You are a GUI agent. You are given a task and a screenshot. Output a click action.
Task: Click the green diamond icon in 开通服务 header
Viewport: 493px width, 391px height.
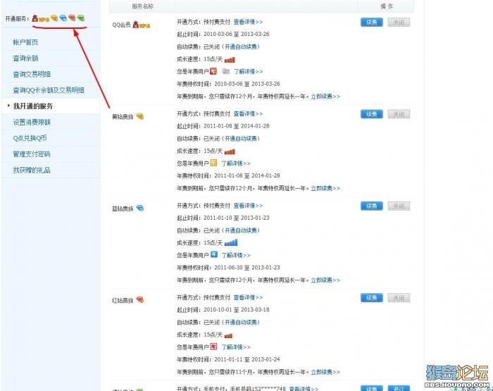click(x=81, y=18)
